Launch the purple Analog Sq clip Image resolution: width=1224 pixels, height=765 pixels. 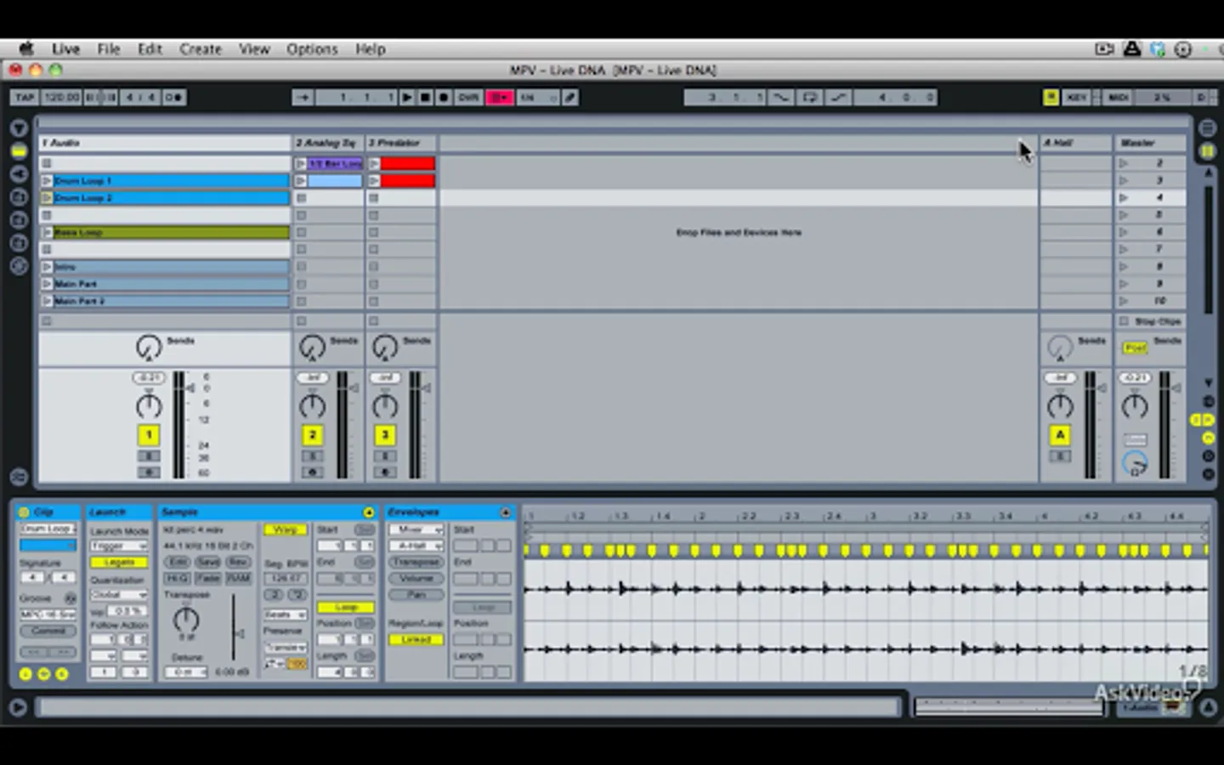click(301, 163)
